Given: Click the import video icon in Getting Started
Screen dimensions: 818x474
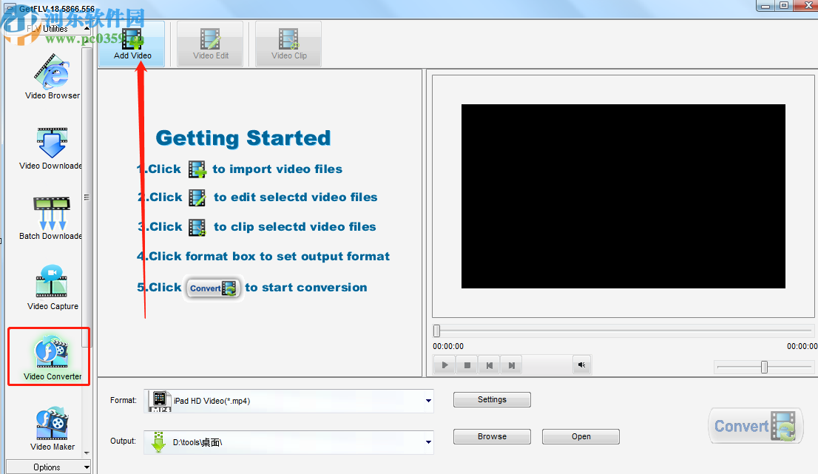Looking at the screenshot, I should [197, 169].
